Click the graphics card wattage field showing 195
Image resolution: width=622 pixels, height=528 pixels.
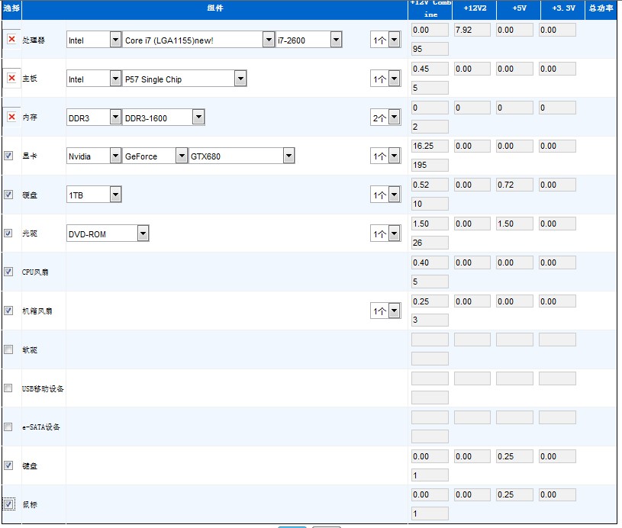tap(430, 165)
